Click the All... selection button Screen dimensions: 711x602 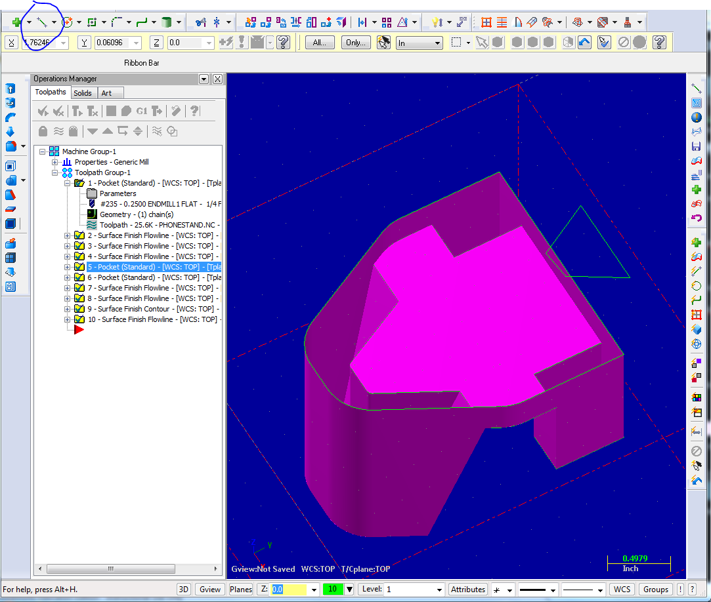coord(320,43)
